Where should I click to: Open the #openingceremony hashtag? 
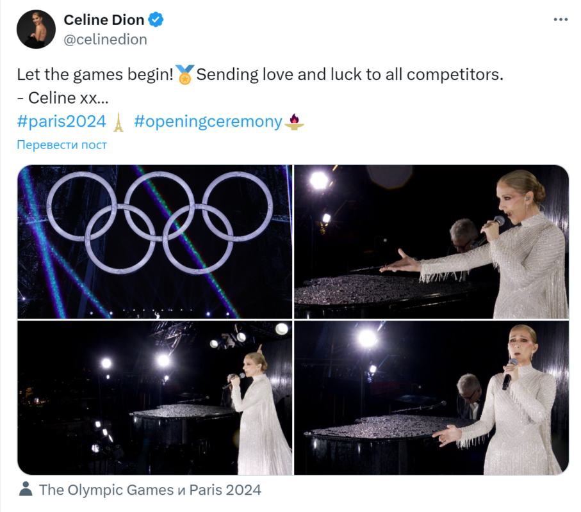click(208, 122)
